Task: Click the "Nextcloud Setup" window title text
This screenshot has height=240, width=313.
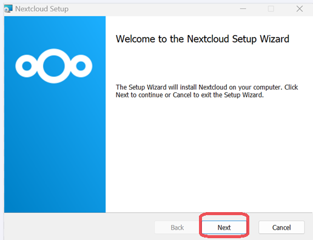Action: [42, 9]
